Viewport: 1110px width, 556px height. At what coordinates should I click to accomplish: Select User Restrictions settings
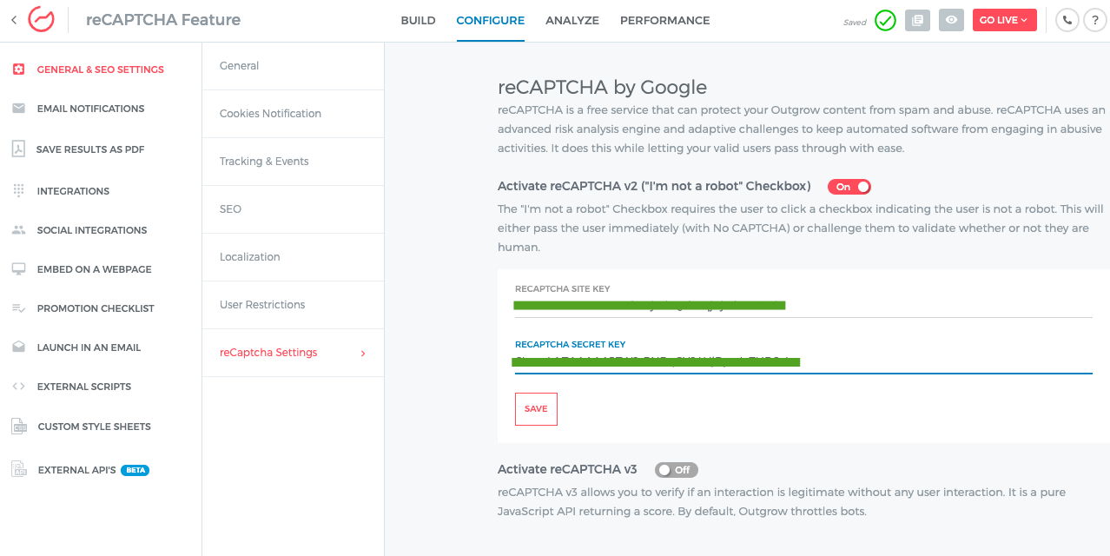click(293, 305)
